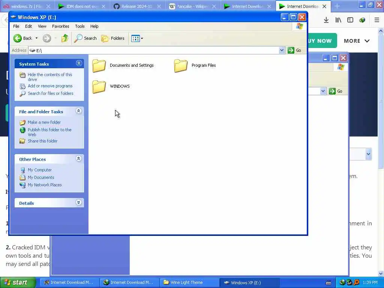Open the Edit menu
Image resolution: width=384 pixels, height=288 pixels.
coord(28,26)
